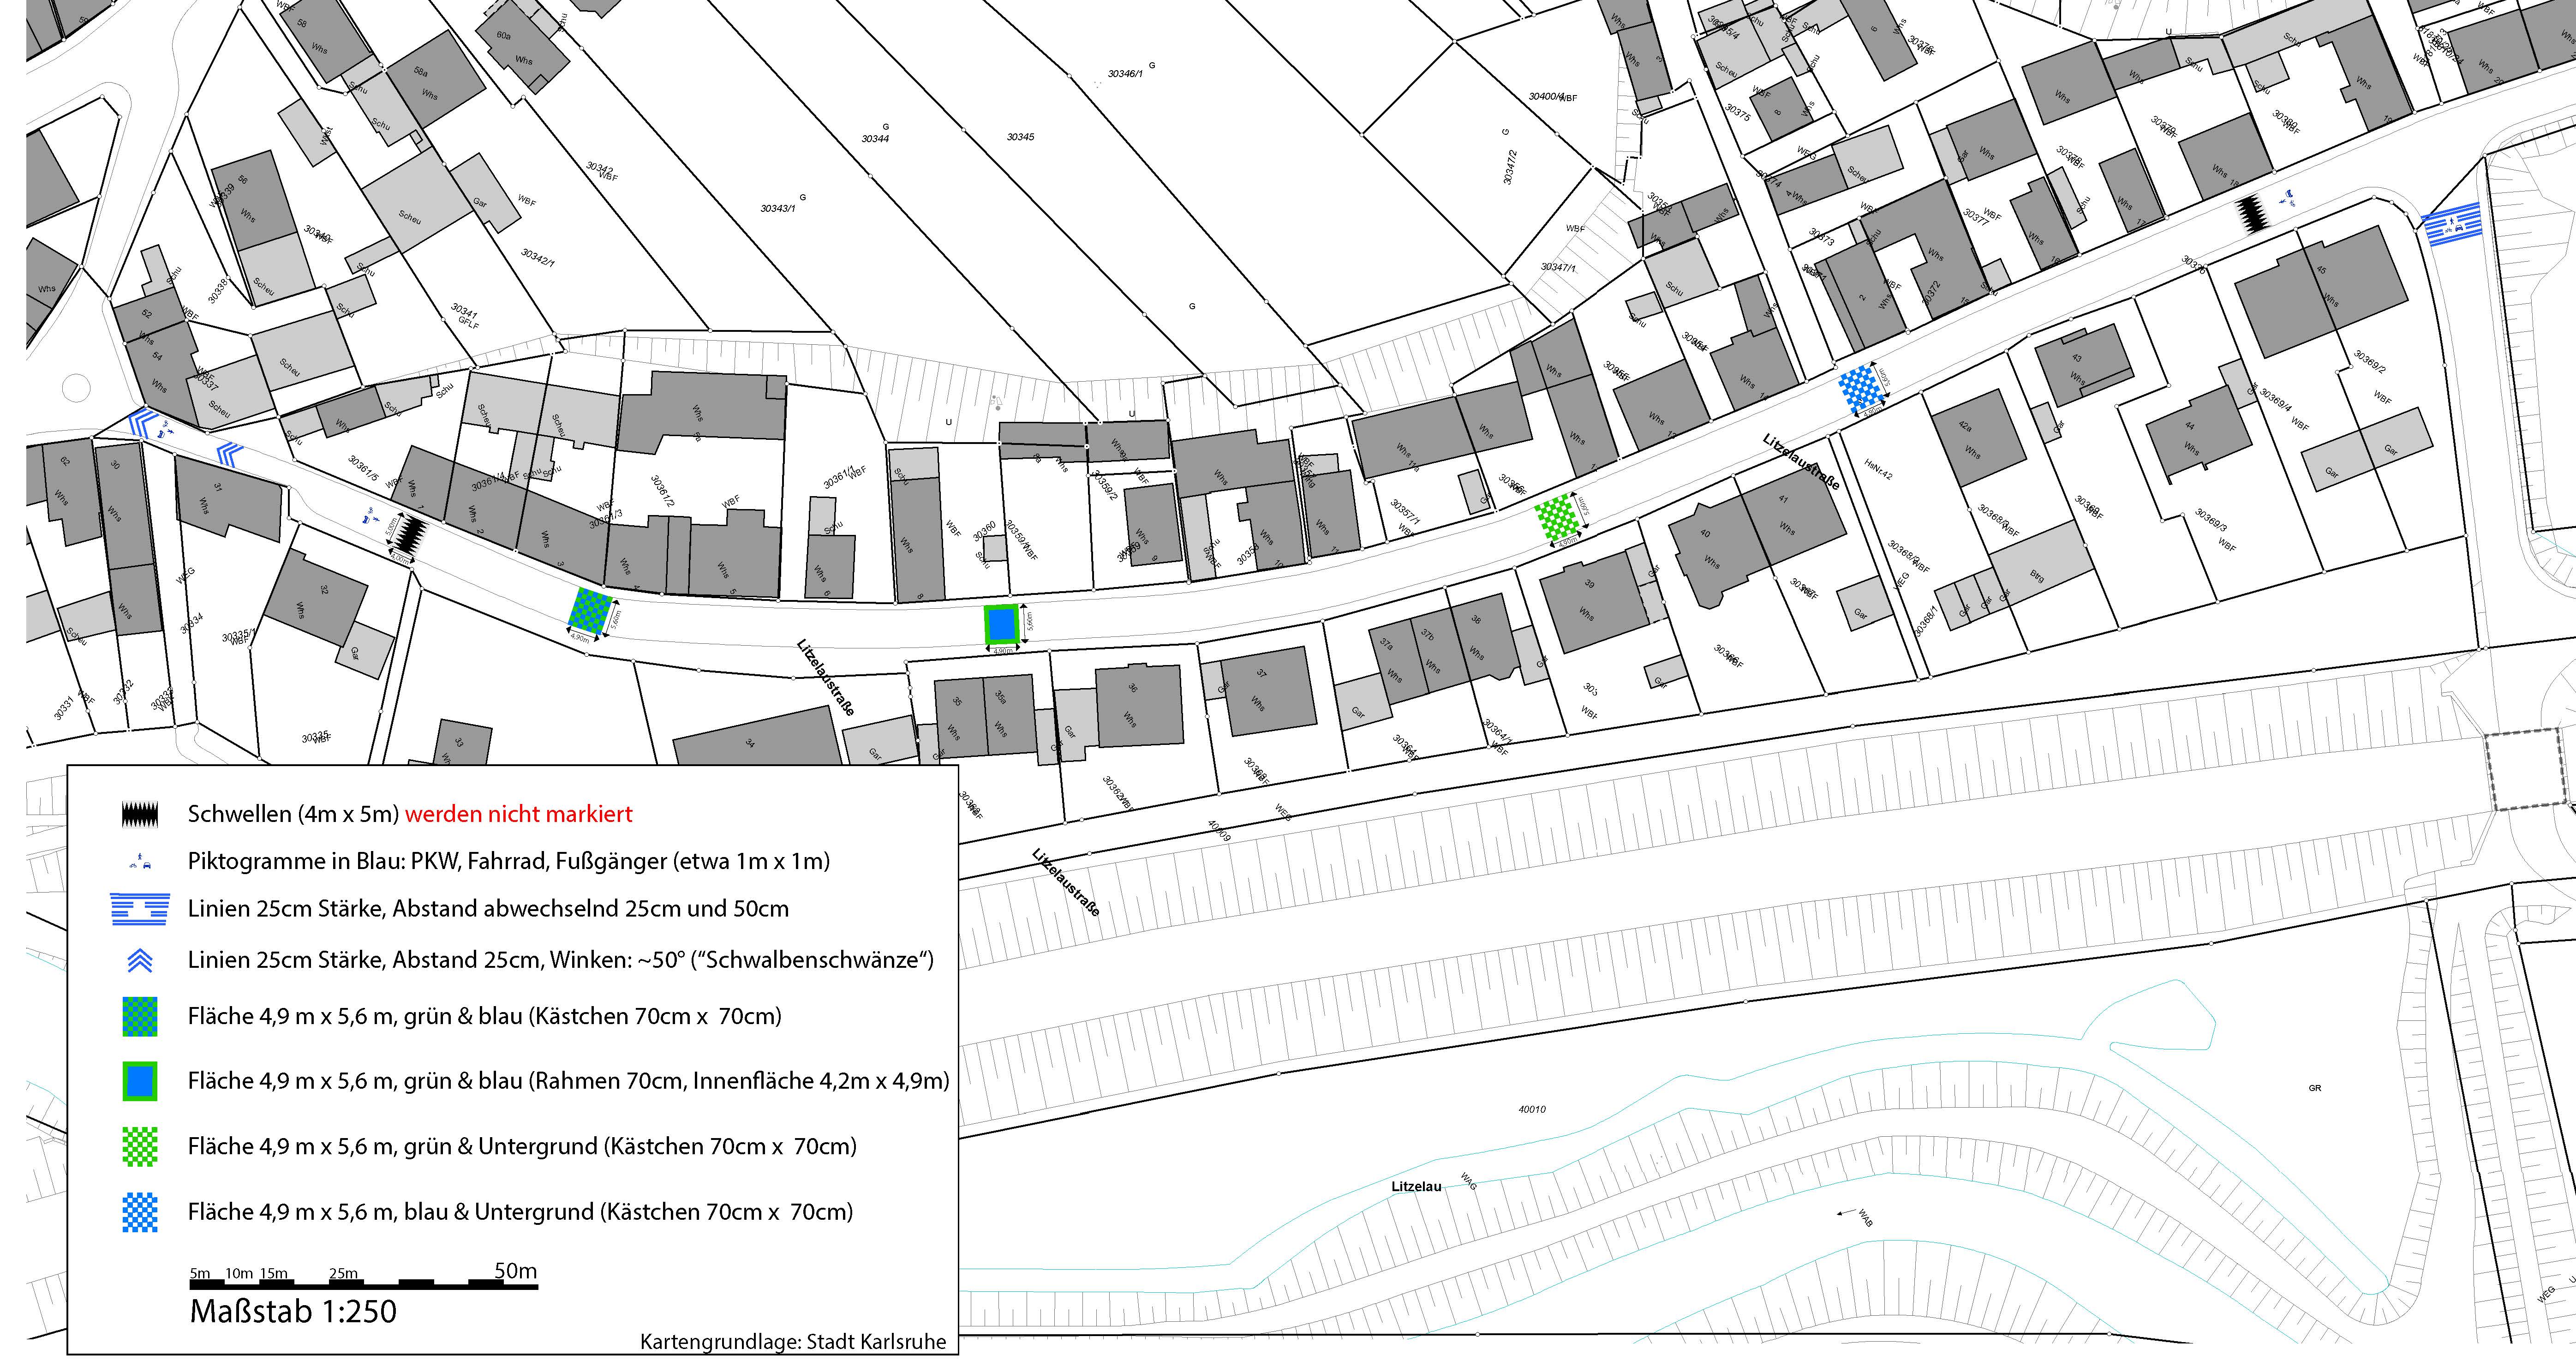Screen dimensions: 2576x1361
Task: Select the Schwalbenschwänze chevron legend icon
Action: click(x=140, y=960)
